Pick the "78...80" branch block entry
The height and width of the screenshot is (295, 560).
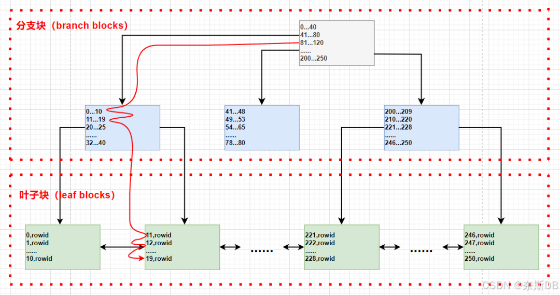click(235, 143)
